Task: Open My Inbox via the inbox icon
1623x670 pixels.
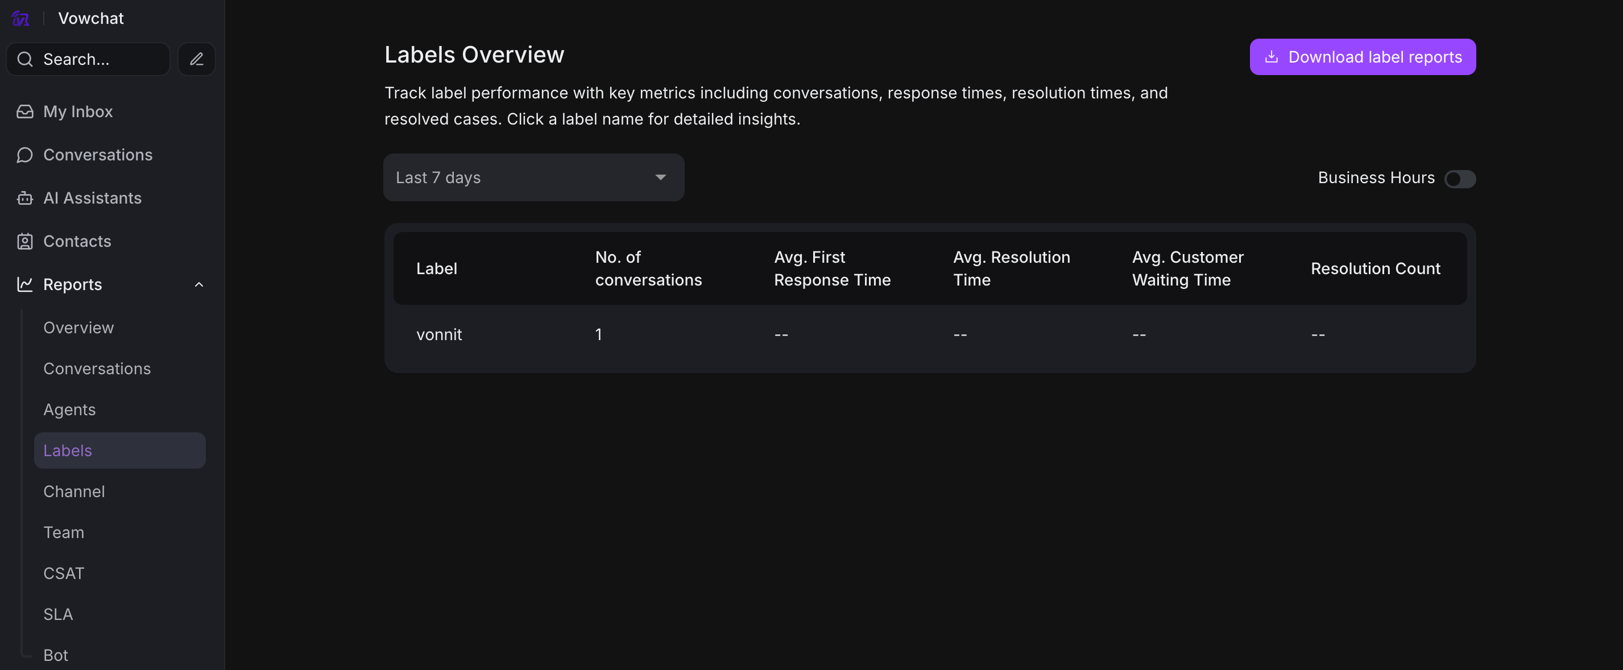Action: click(25, 111)
